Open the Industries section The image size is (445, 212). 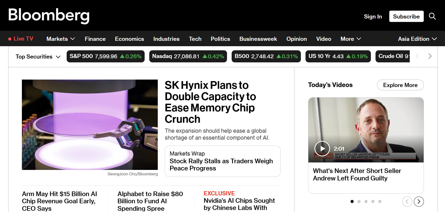(166, 39)
